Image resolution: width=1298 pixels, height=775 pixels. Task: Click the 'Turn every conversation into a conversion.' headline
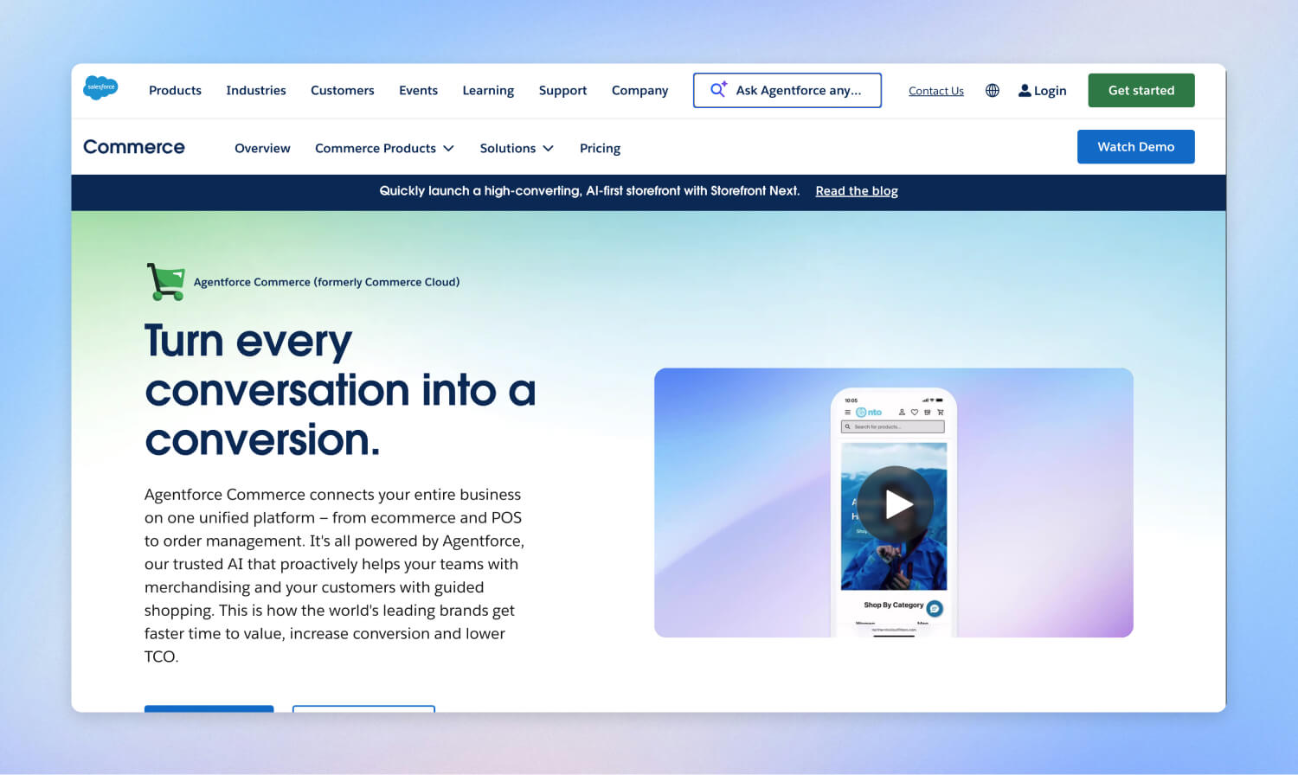pos(340,390)
